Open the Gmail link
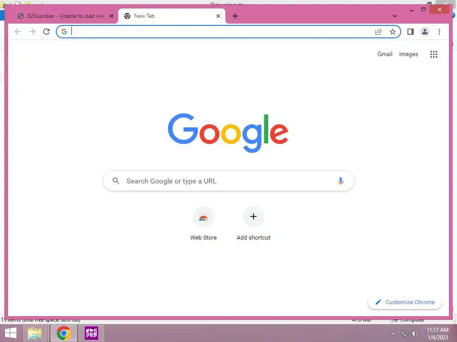457x342 pixels. point(385,54)
